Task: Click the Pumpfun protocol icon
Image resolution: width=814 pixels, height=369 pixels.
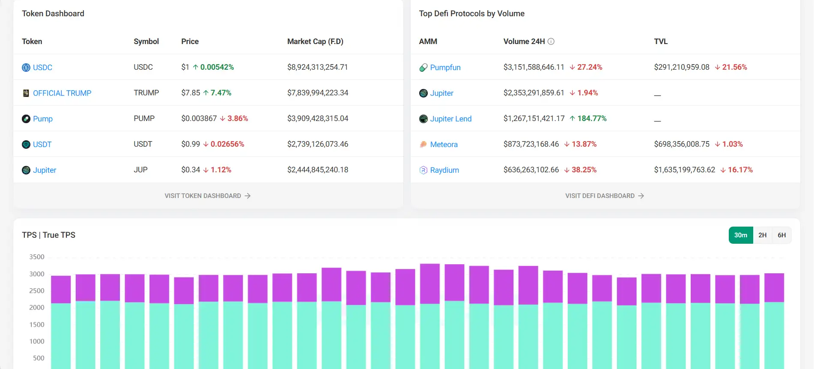Action: click(x=423, y=68)
